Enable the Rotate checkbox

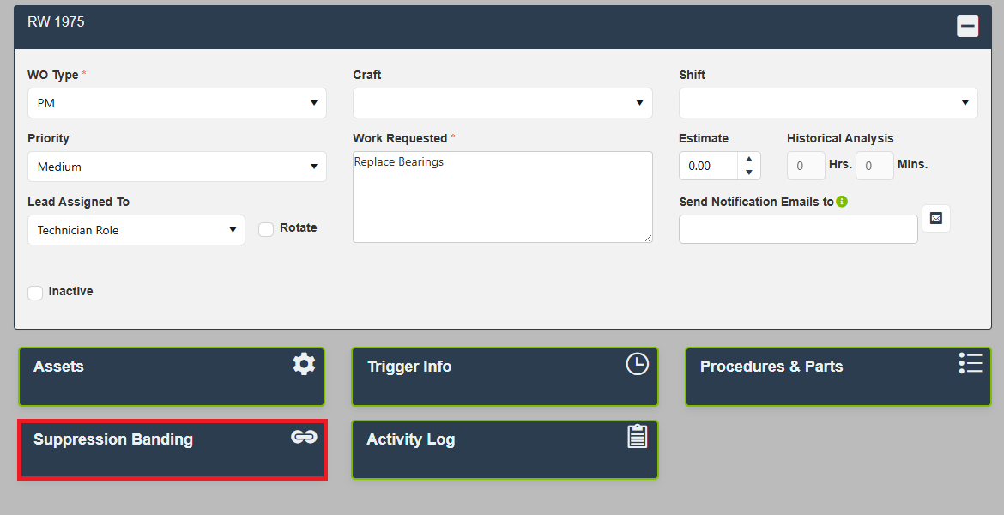click(x=266, y=229)
